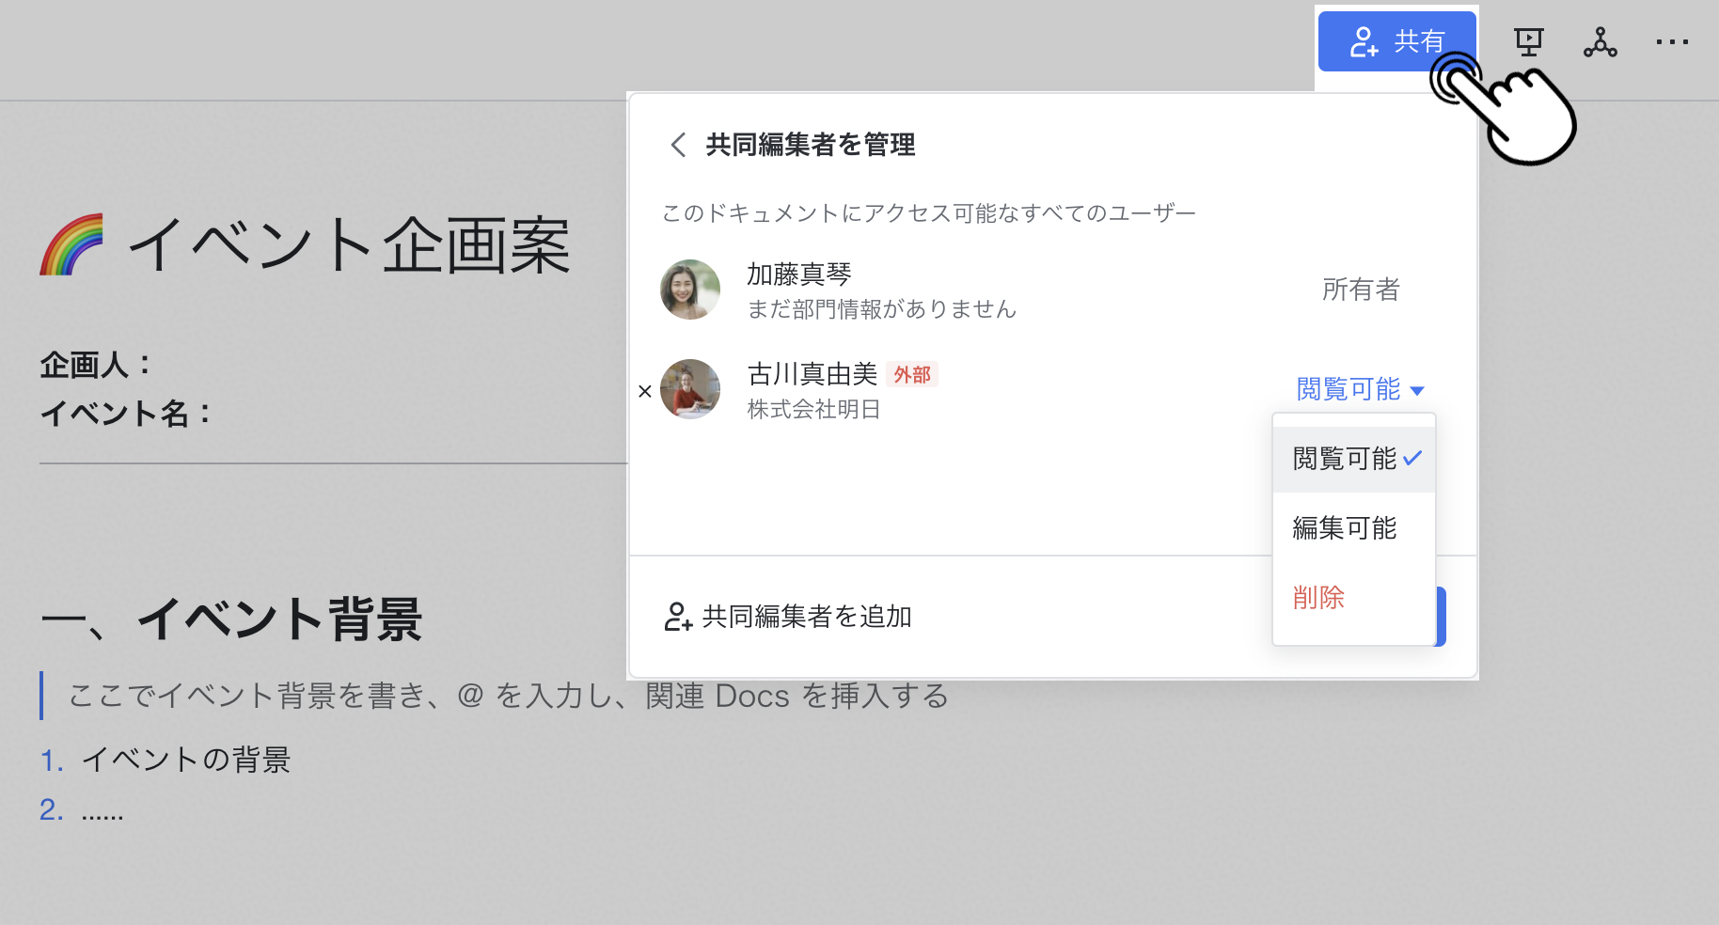
Task: Click the X next to 古川真由美
Action: (645, 391)
